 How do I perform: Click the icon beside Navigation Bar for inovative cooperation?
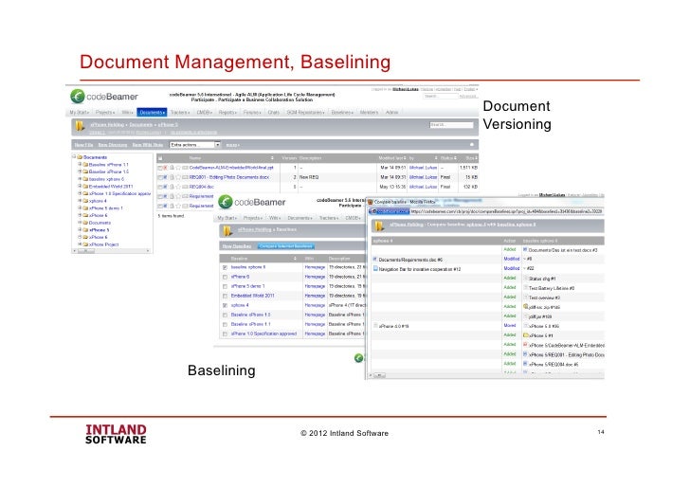(x=375, y=268)
